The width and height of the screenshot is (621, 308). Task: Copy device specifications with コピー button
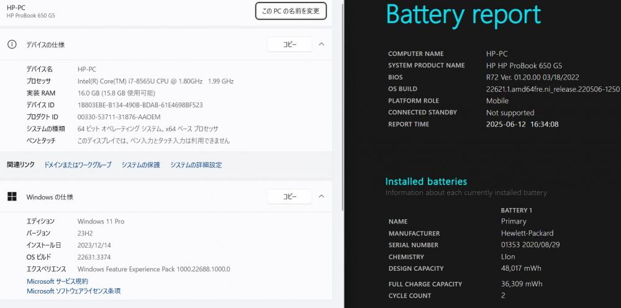point(289,44)
